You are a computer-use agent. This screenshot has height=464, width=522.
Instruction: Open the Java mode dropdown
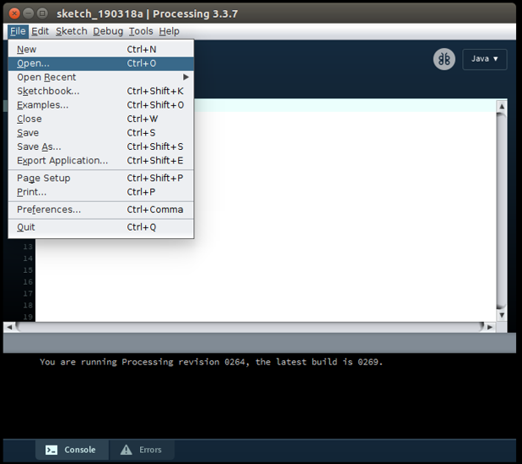click(x=484, y=59)
